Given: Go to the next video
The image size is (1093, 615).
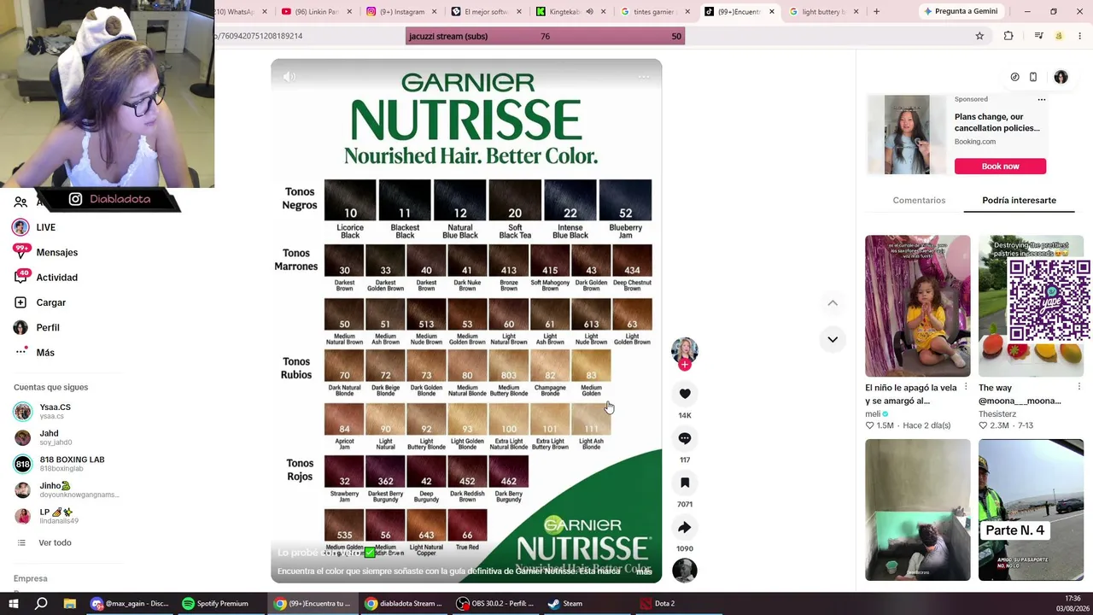Looking at the screenshot, I should click(x=833, y=339).
